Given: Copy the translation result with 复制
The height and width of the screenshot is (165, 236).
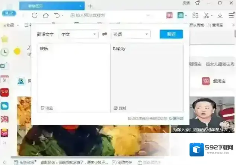Looking at the screenshot, I should click(x=120, y=108).
